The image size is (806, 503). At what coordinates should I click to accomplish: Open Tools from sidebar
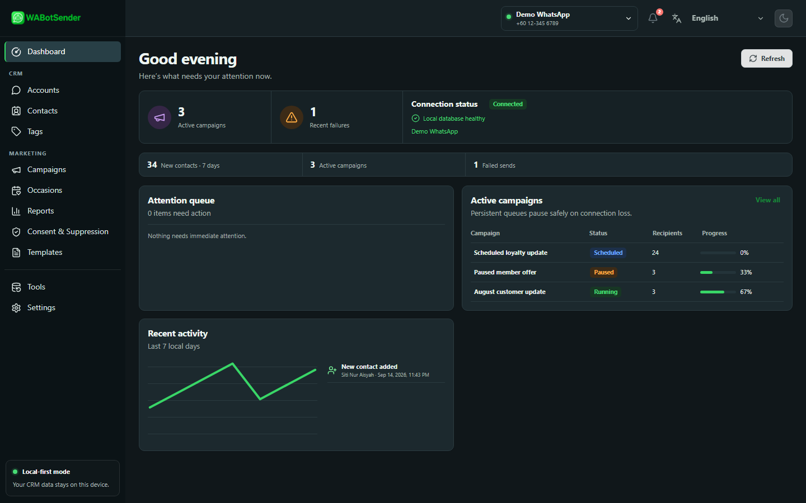[x=63, y=287]
